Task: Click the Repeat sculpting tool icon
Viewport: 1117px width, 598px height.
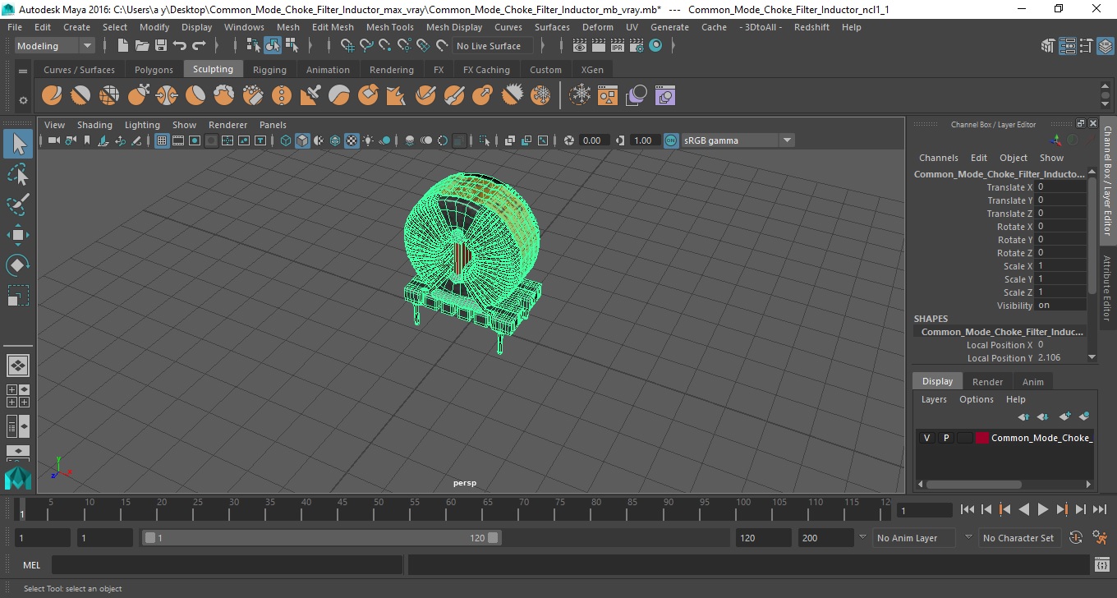Action: [x=282, y=96]
